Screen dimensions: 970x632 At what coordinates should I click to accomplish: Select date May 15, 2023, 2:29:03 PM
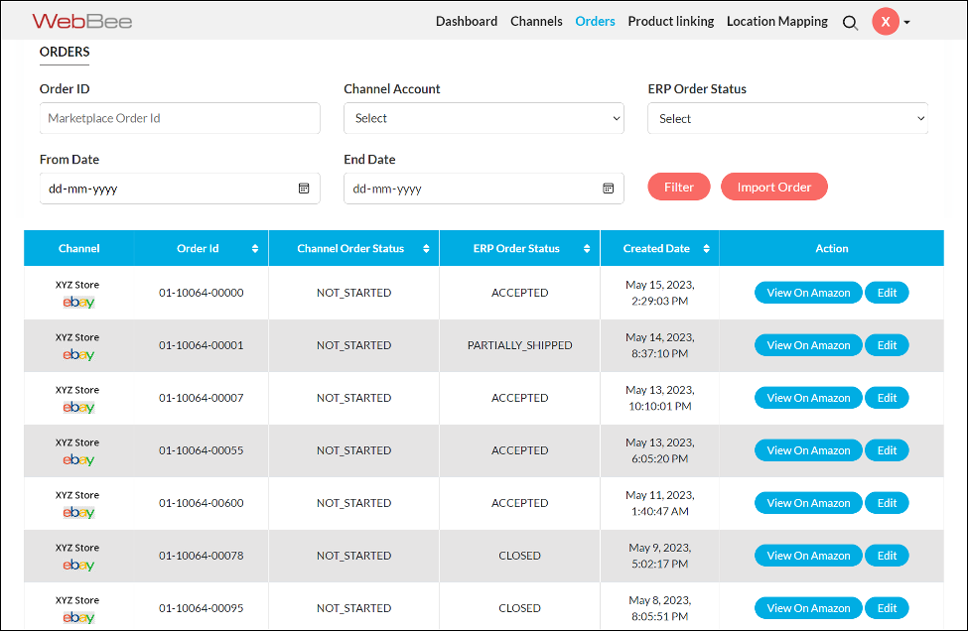coord(659,293)
